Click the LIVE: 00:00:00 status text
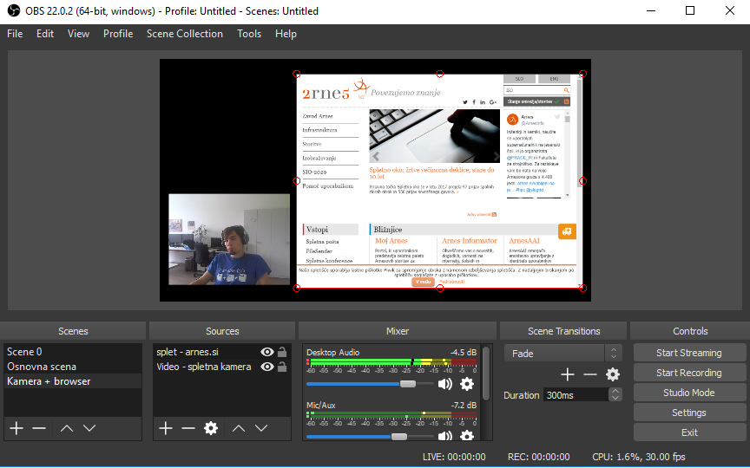The width and height of the screenshot is (750, 468). 454,457
